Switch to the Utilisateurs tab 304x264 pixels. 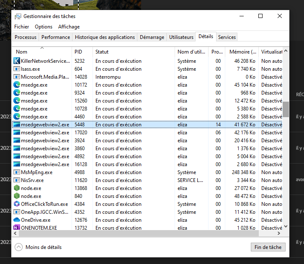(x=181, y=37)
